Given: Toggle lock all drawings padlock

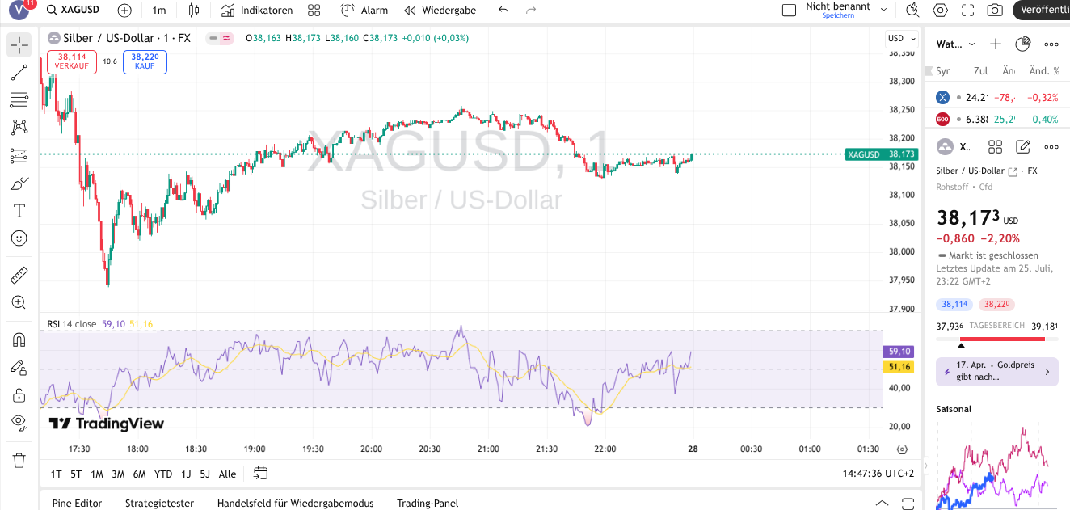Looking at the screenshot, I should coord(19,395).
